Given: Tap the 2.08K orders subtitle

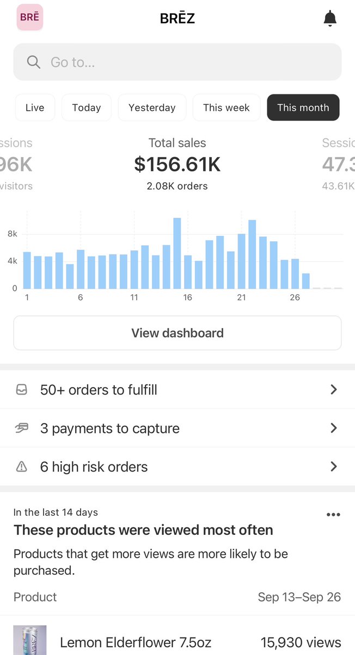Looking at the screenshot, I should coord(177,186).
